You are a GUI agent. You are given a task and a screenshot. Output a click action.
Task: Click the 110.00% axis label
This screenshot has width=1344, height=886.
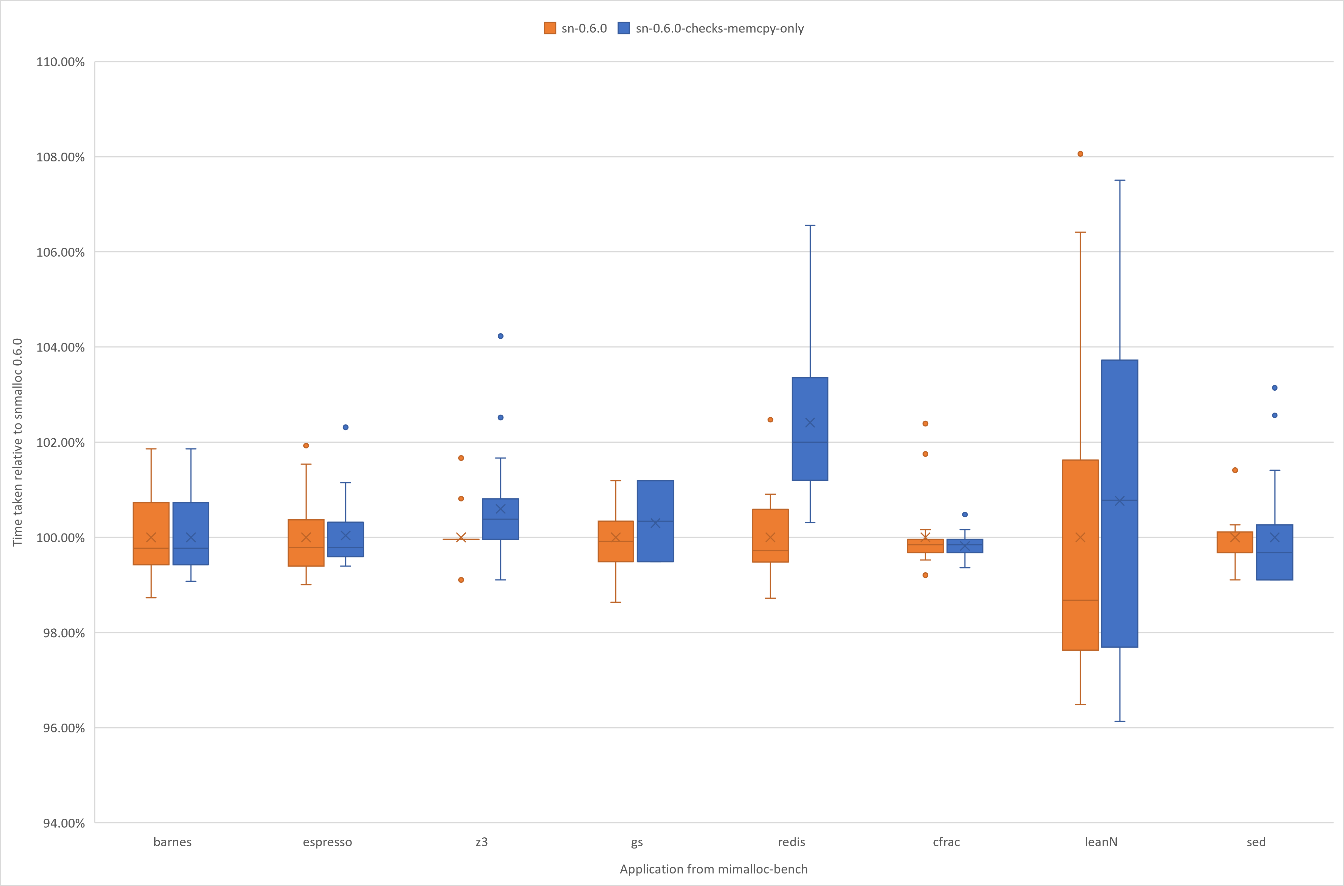tap(60, 62)
